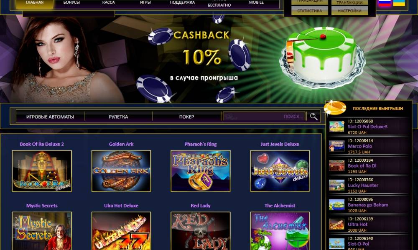Click the Статистика button
This screenshot has width=418, height=250.
point(309,11)
